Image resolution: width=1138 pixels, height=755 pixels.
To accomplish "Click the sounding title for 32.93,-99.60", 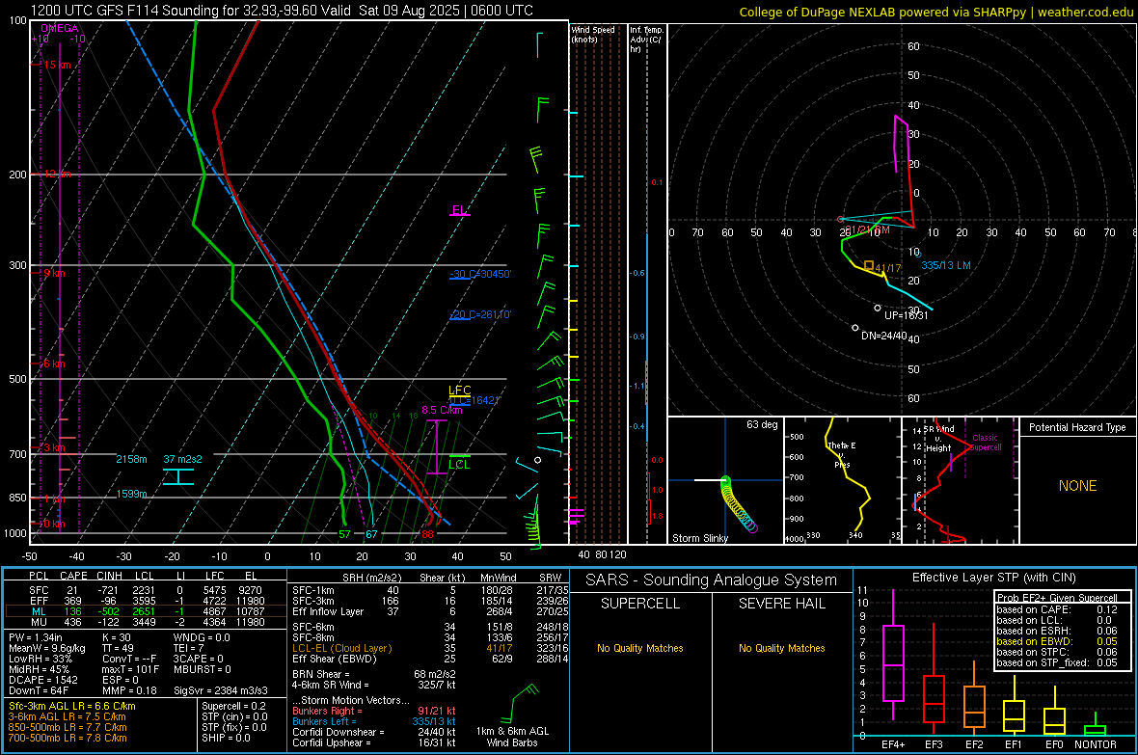I will tap(282, 11).
